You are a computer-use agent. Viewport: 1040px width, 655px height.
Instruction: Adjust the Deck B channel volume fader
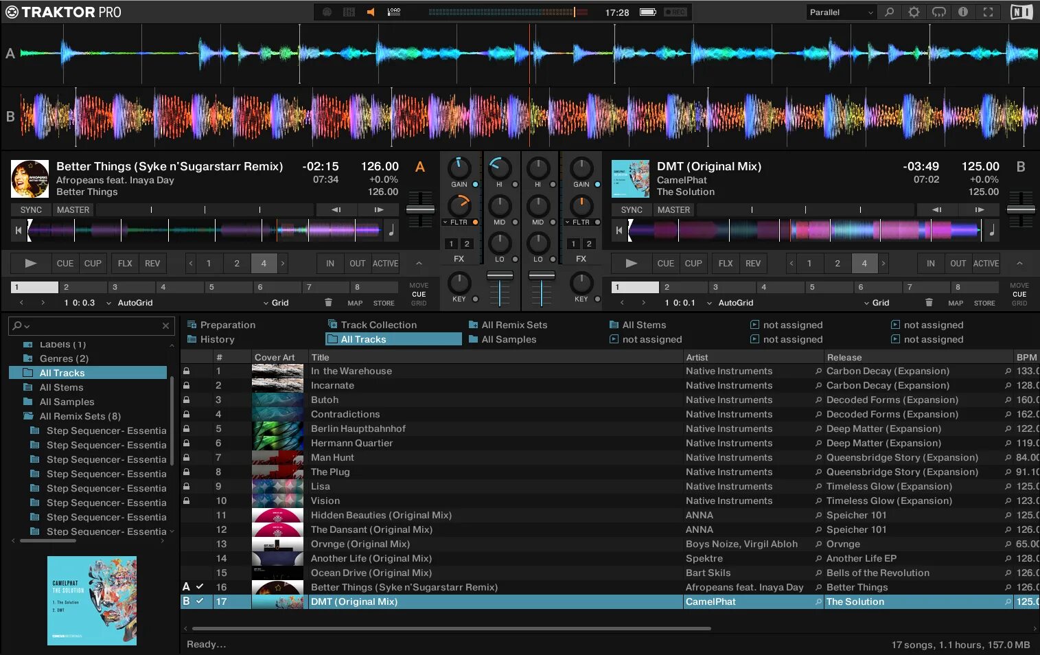542,275
